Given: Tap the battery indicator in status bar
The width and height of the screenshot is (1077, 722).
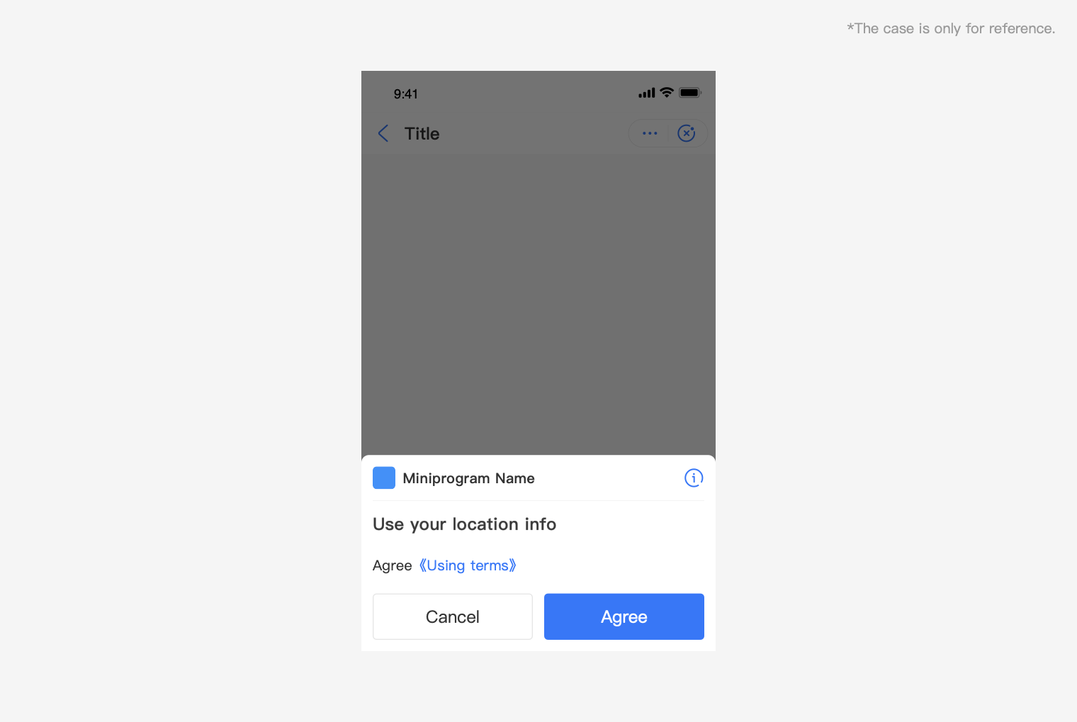Looking at the screenshot, I should (x=690, y=92).
